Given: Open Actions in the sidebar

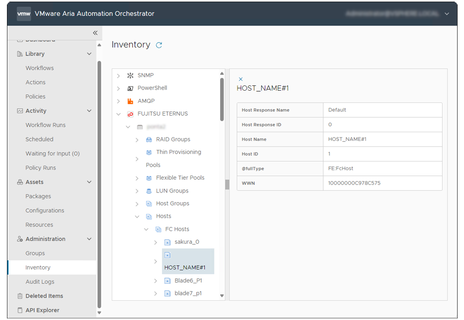Looking at the screenshot, I should [36, 82].
